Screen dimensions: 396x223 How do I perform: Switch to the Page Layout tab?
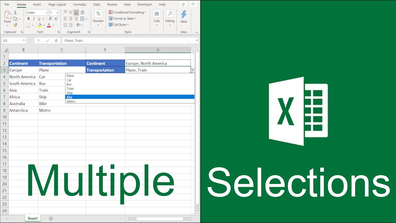click(57, 5)
